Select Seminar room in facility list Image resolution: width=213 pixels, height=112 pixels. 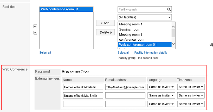145,29
